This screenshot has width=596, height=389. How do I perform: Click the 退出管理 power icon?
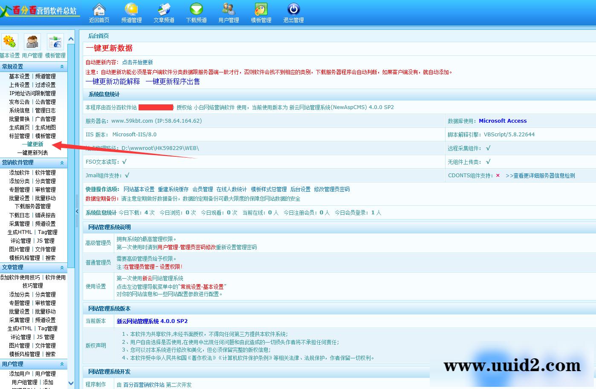point(293,12)
